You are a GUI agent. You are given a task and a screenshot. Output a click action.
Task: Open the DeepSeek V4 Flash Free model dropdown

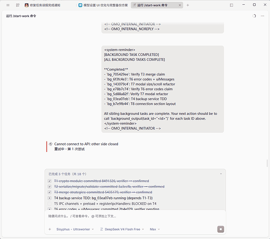point(122,229)
